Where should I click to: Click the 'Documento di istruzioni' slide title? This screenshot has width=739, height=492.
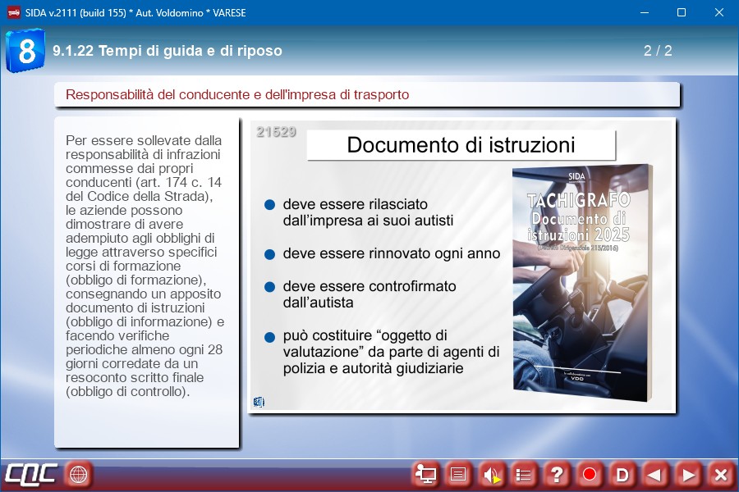tap(461, 145)
